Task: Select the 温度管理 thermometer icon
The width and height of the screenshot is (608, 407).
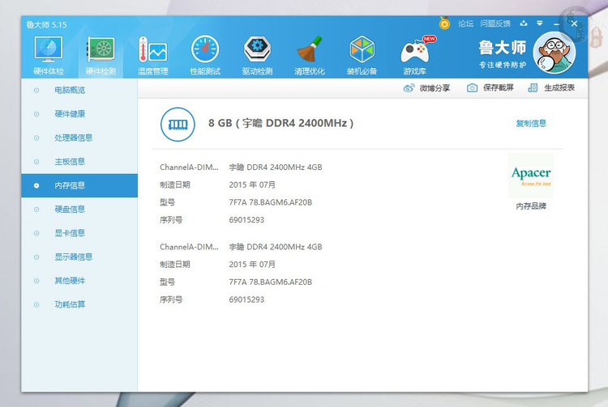Action: pyautogui.click(x=152, y=51)
